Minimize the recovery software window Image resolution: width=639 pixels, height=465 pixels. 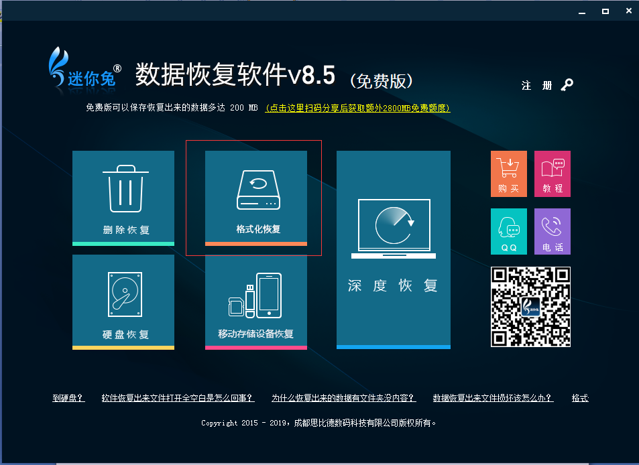582,11
